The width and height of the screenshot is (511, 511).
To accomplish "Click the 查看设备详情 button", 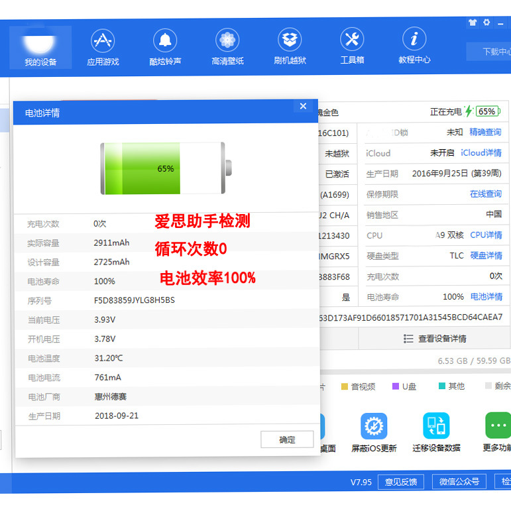I will [435, 339].
